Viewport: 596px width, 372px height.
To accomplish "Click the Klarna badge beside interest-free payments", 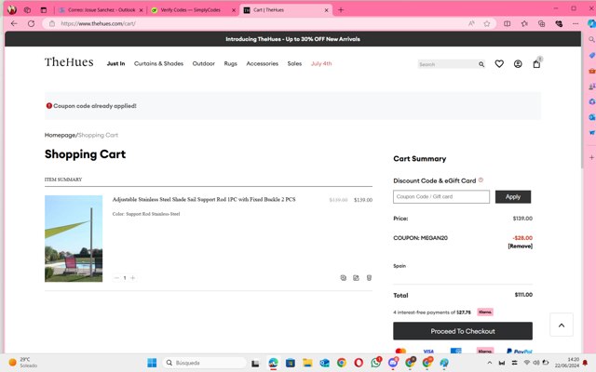I will tap(485, 312).
